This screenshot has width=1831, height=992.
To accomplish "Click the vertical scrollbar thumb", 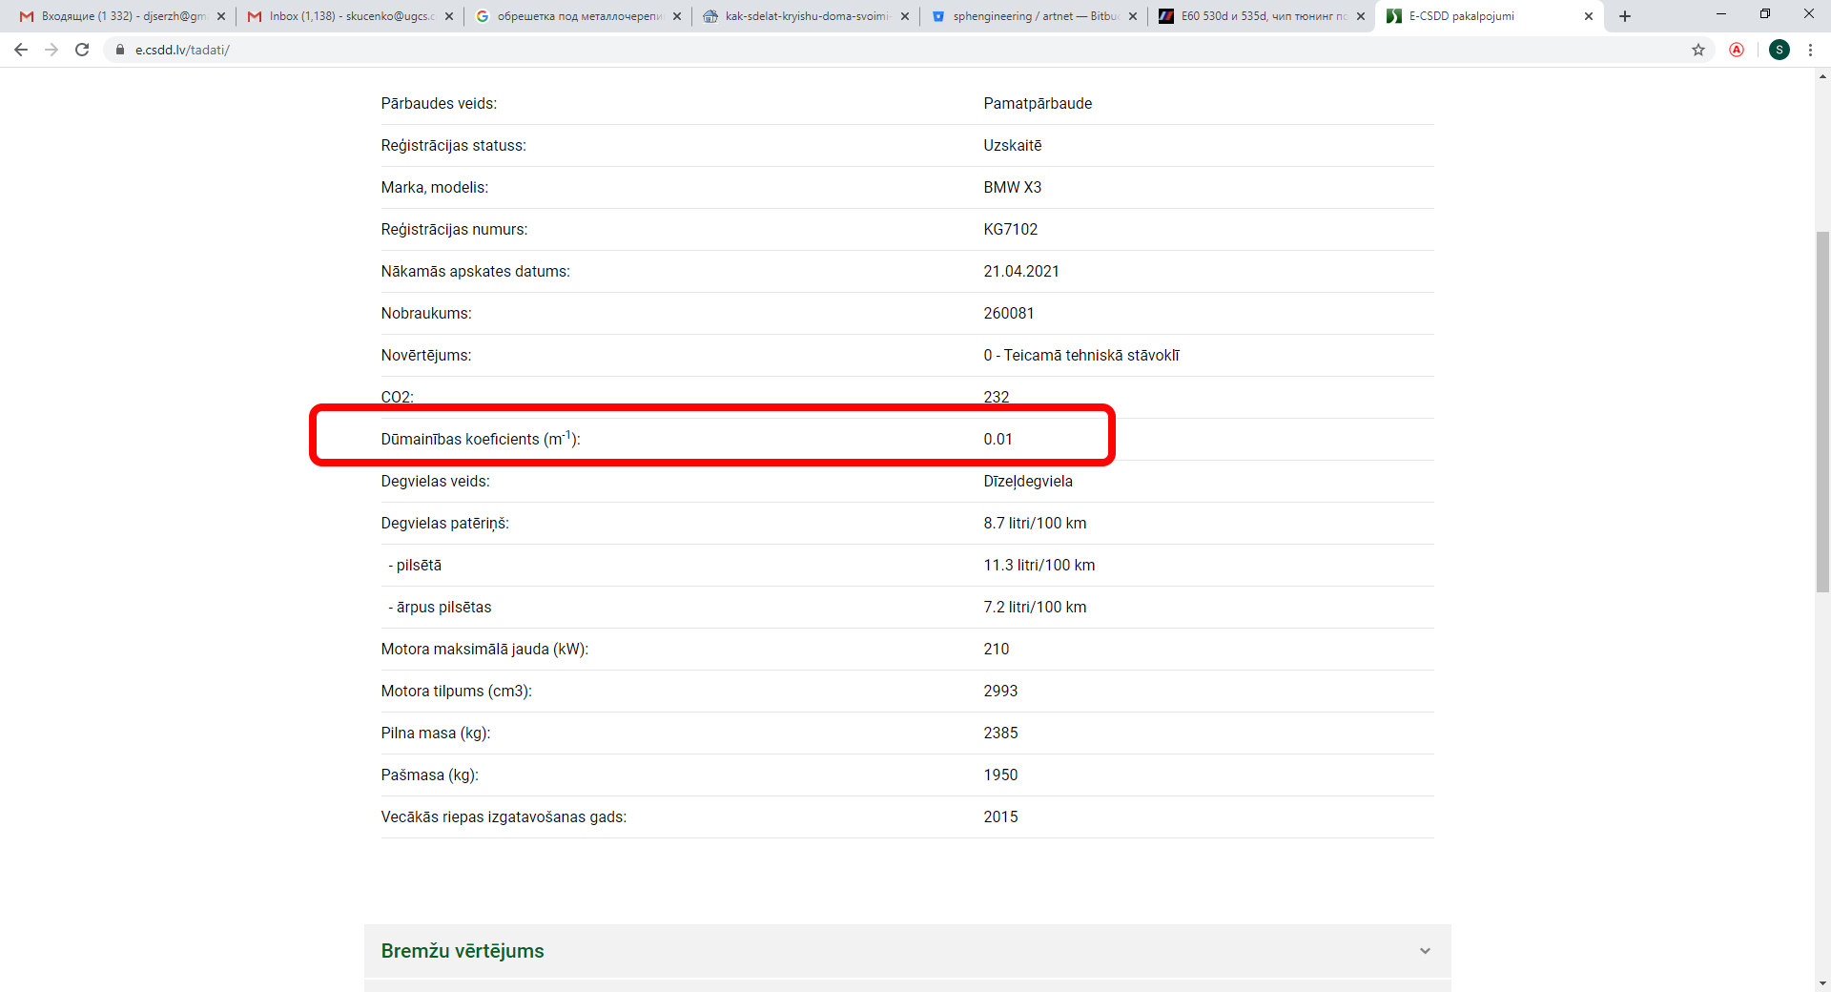I will (x=1822, y=412).
